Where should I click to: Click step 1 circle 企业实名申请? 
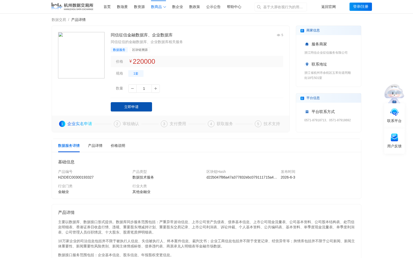[62, 124]
